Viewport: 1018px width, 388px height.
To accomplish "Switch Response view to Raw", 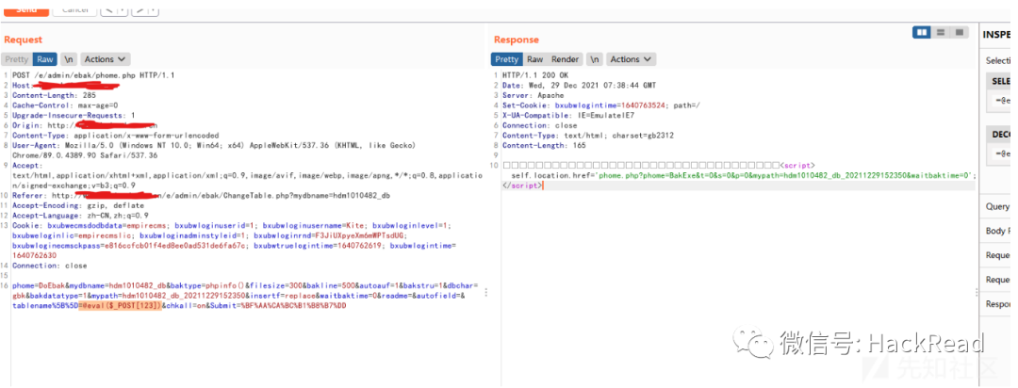I will [x=535, y=59].
